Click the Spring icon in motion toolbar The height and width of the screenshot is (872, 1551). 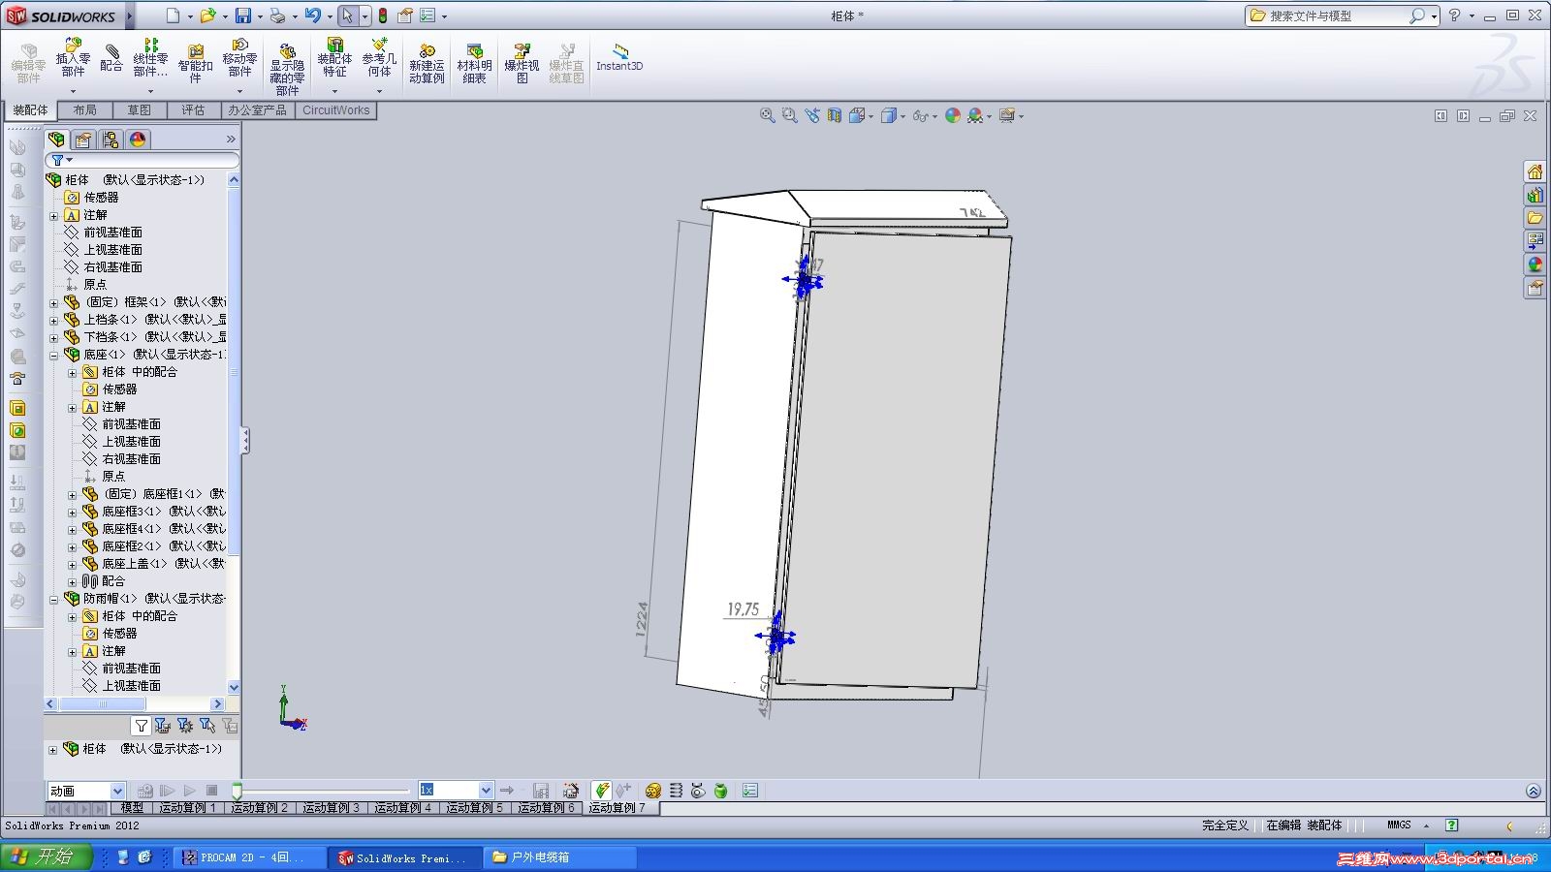tap(676, 791)
